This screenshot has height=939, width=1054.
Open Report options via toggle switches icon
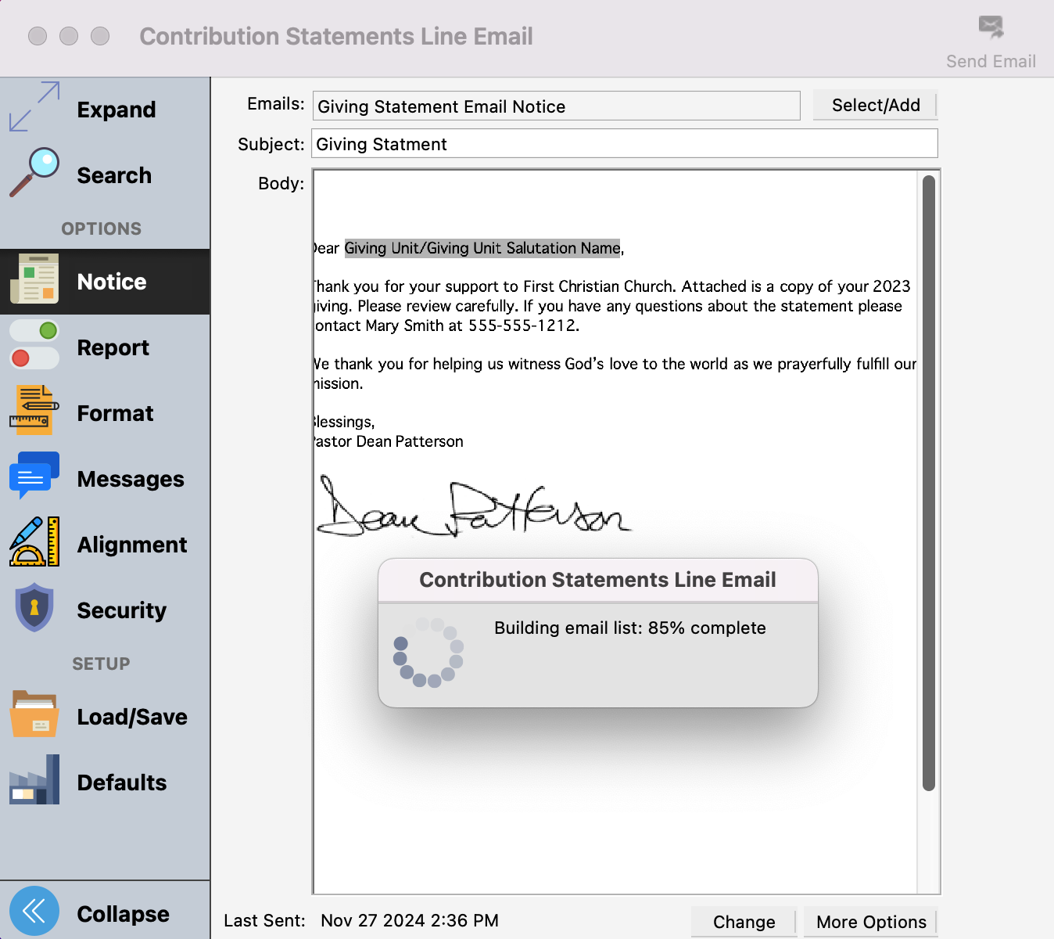click(34, 345)
